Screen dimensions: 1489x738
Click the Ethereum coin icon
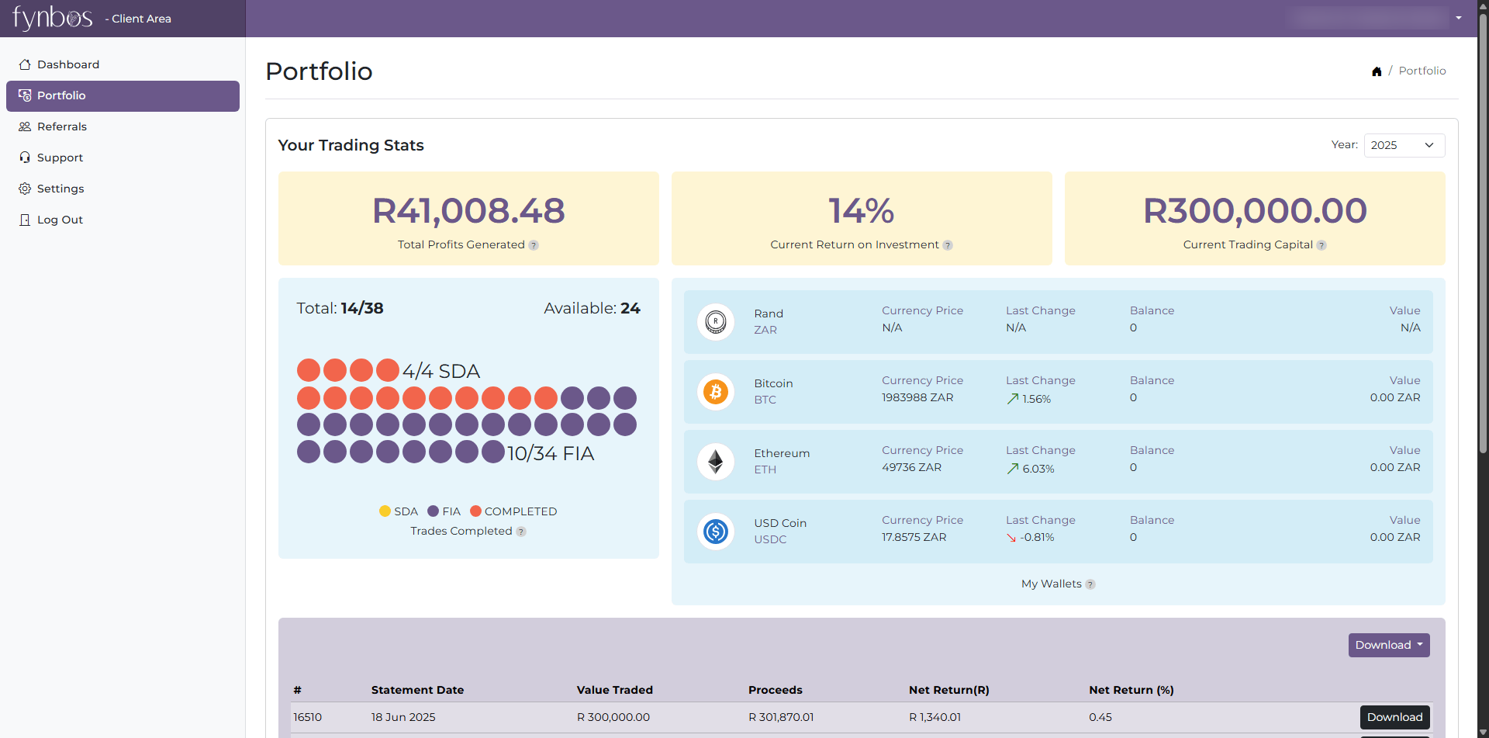(x=715, y=462)
